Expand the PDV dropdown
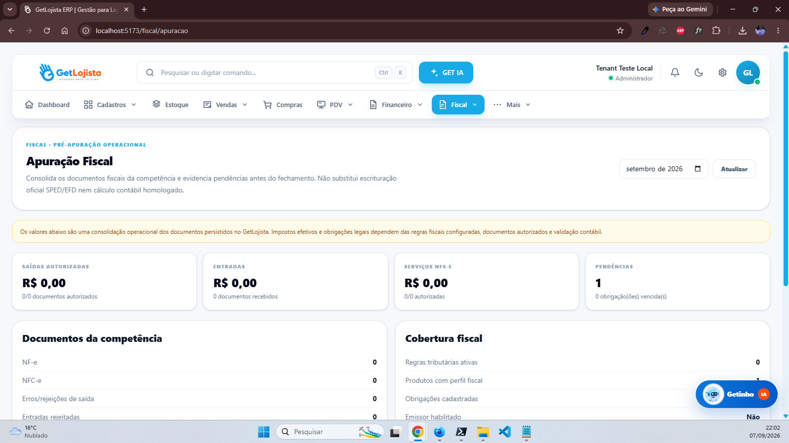 (x=335, y=105)
